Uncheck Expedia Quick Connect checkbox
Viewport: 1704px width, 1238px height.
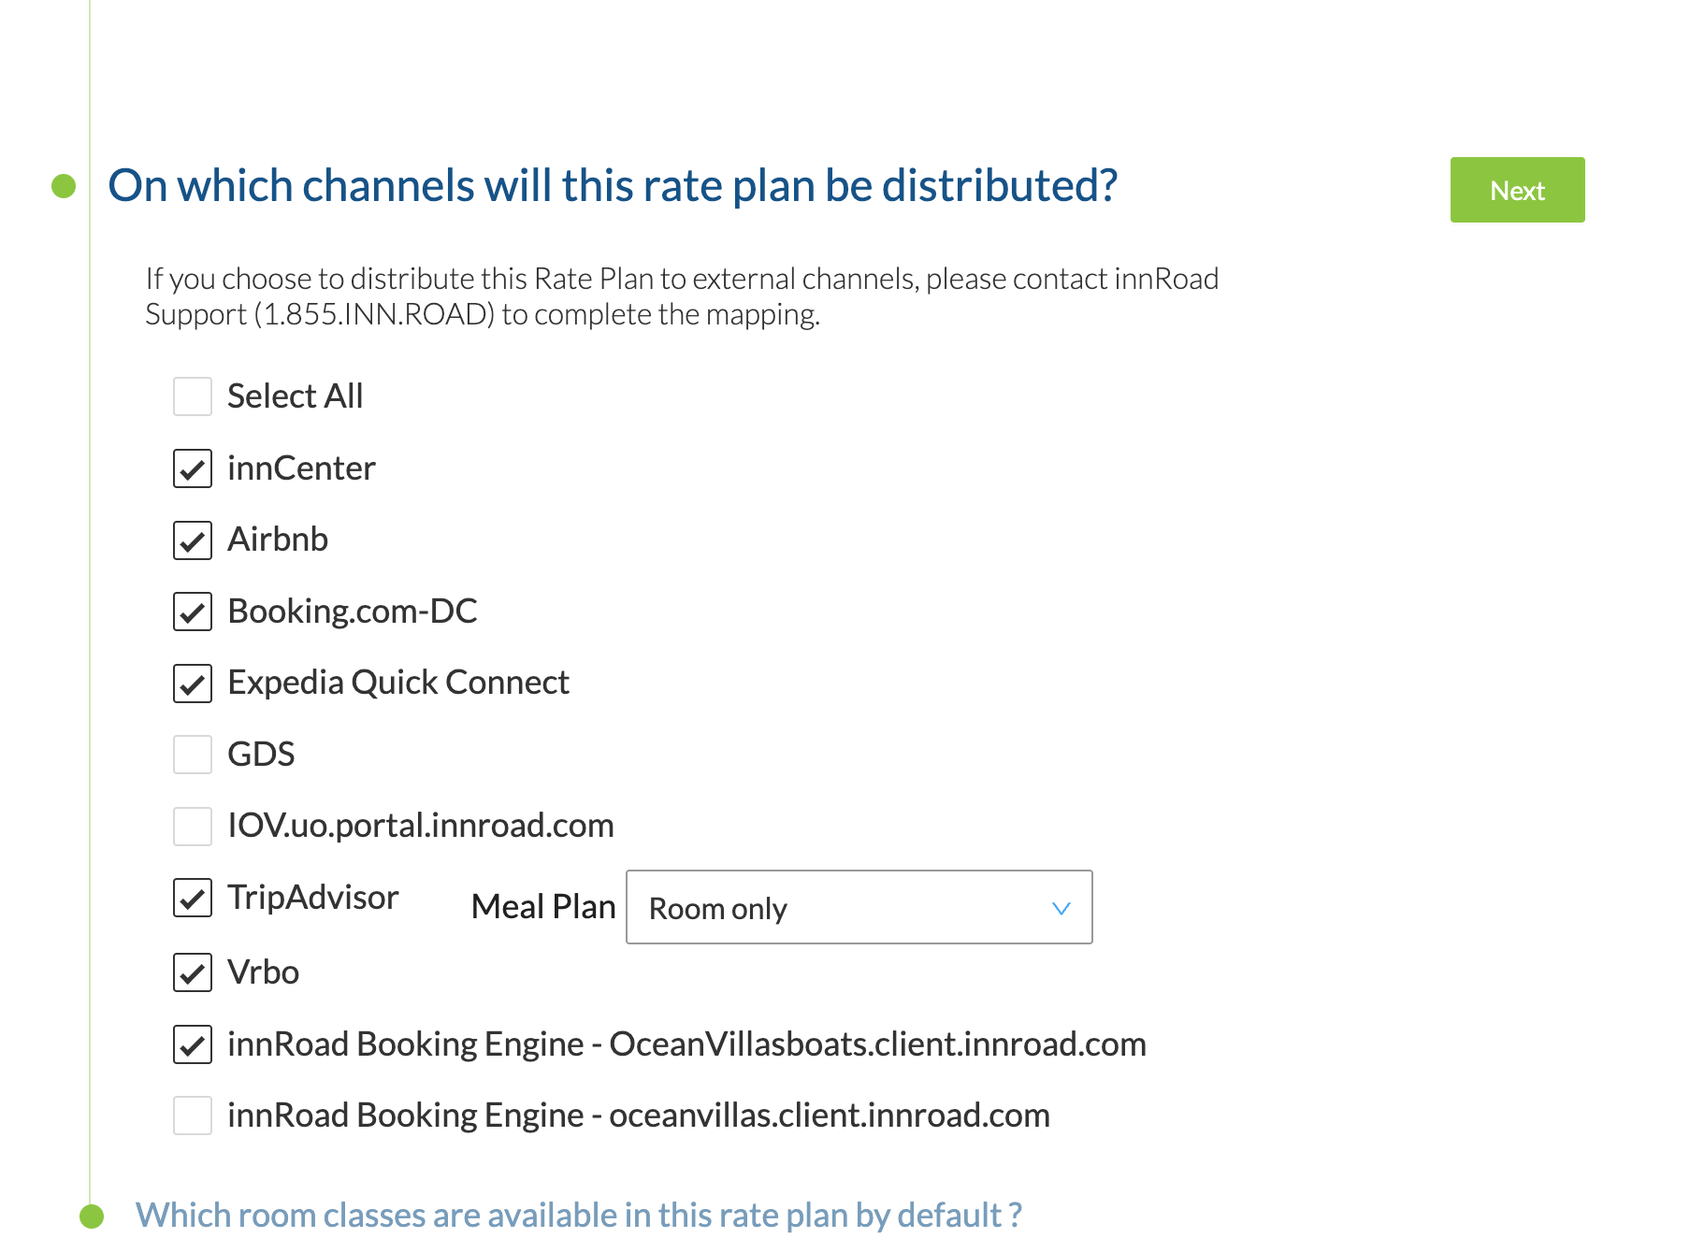[x=193, y=684]
